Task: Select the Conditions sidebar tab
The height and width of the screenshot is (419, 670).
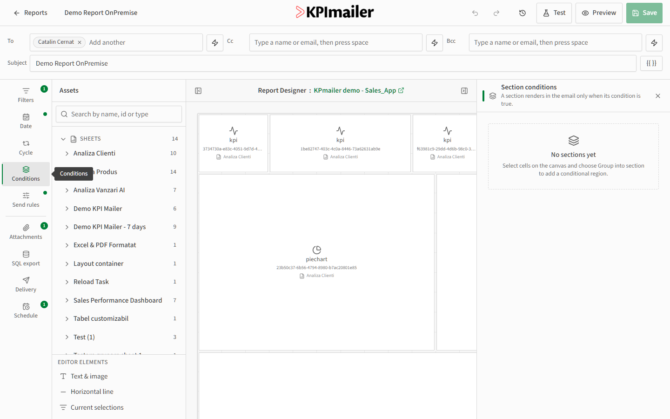Action: click(26, 174)
